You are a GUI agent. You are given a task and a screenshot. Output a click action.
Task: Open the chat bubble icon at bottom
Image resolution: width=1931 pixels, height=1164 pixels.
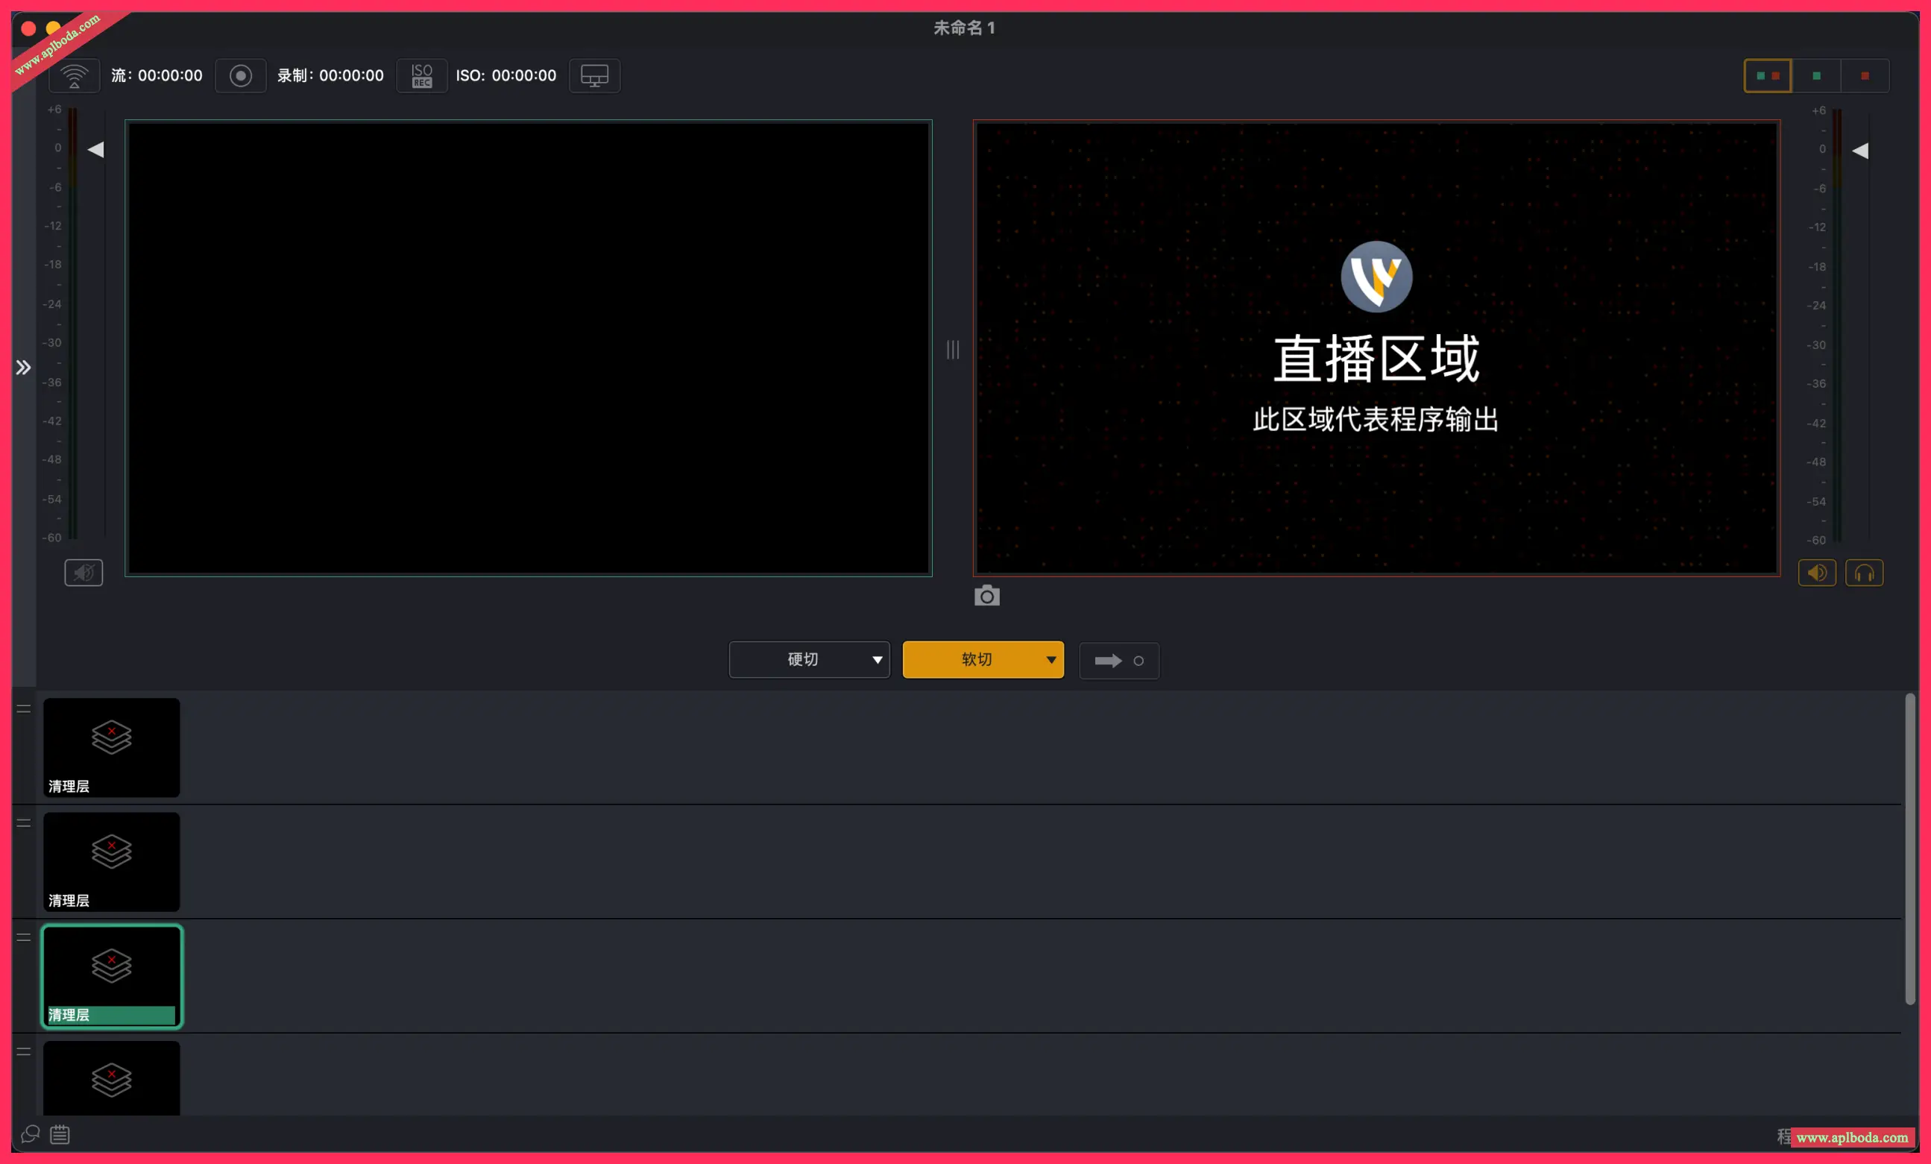30,1135
